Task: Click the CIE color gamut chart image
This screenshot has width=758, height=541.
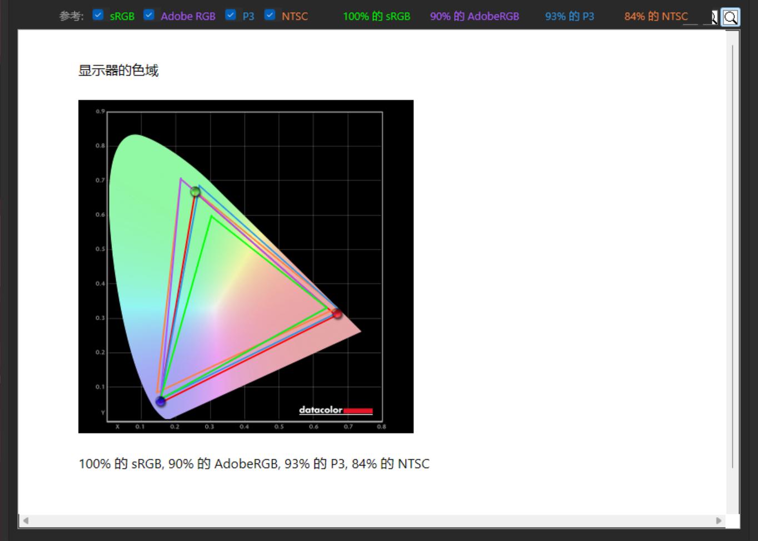Action: [246, 266]
